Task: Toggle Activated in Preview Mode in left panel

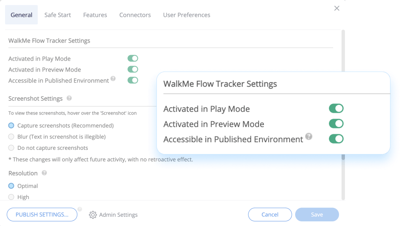Action: (x=133, y=69)
